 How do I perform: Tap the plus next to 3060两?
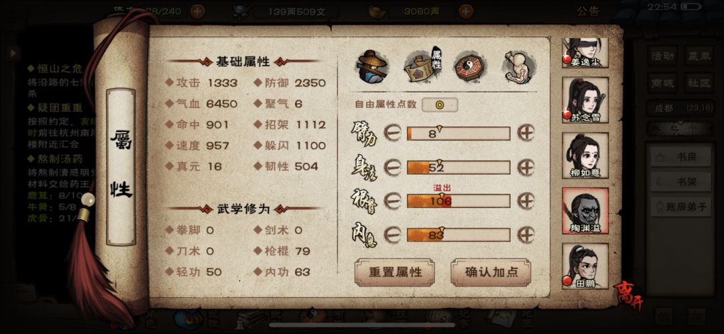pos(466,11)
